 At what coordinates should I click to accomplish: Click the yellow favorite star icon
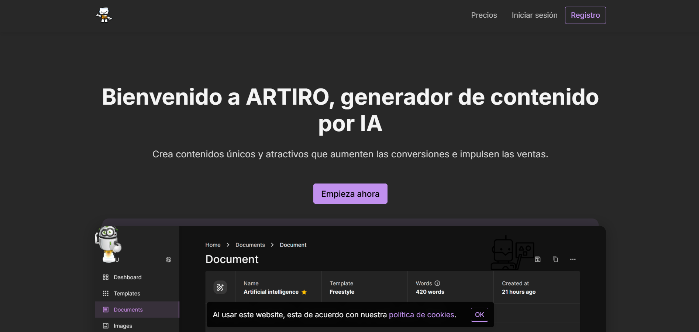[304, 292]
